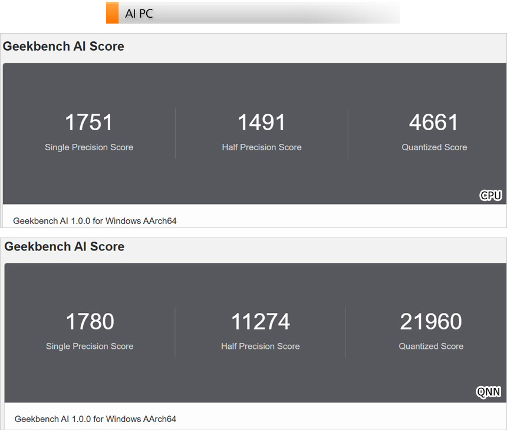Click the 21960 quantized score value
507x432 pixels.
point(431,322)
